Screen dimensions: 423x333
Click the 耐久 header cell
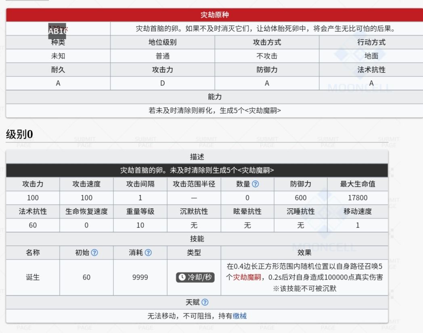(x=58, y=70)
